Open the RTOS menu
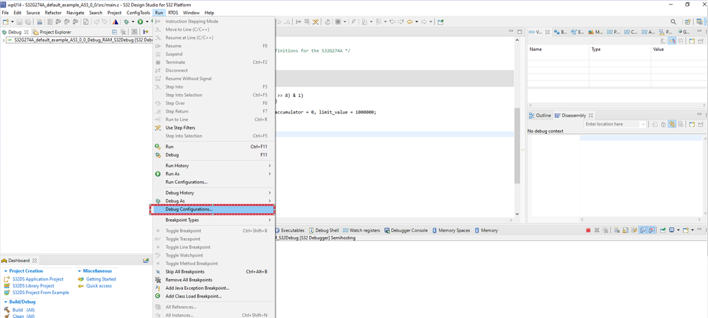Screen dimensions: 708x318 pyautogui.click(x=173, y=13)
